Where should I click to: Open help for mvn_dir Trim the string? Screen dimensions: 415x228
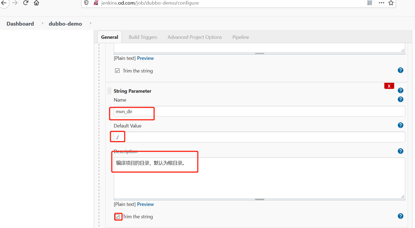pyautogui.click(x=400, y=216)
